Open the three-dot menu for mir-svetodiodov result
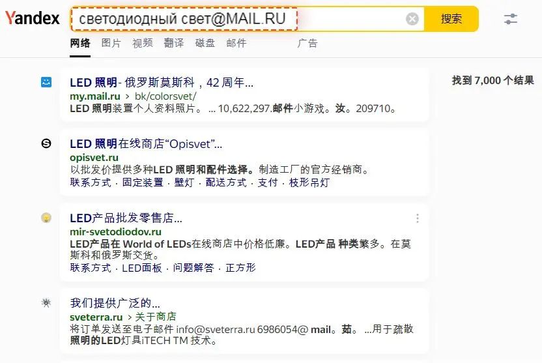The image size is (542, 363). 418,218
